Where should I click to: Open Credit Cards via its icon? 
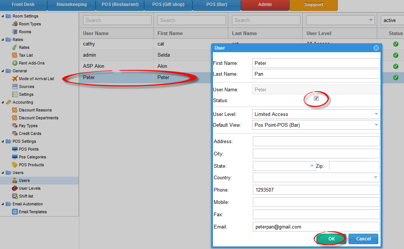15,133
